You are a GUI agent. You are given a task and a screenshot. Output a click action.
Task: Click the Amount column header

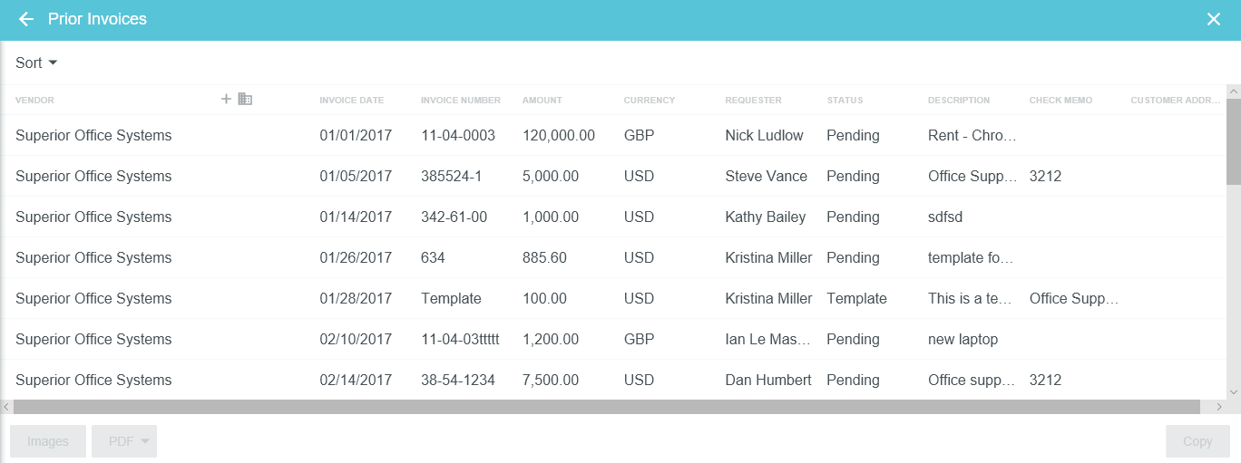[x=542, y=101]
